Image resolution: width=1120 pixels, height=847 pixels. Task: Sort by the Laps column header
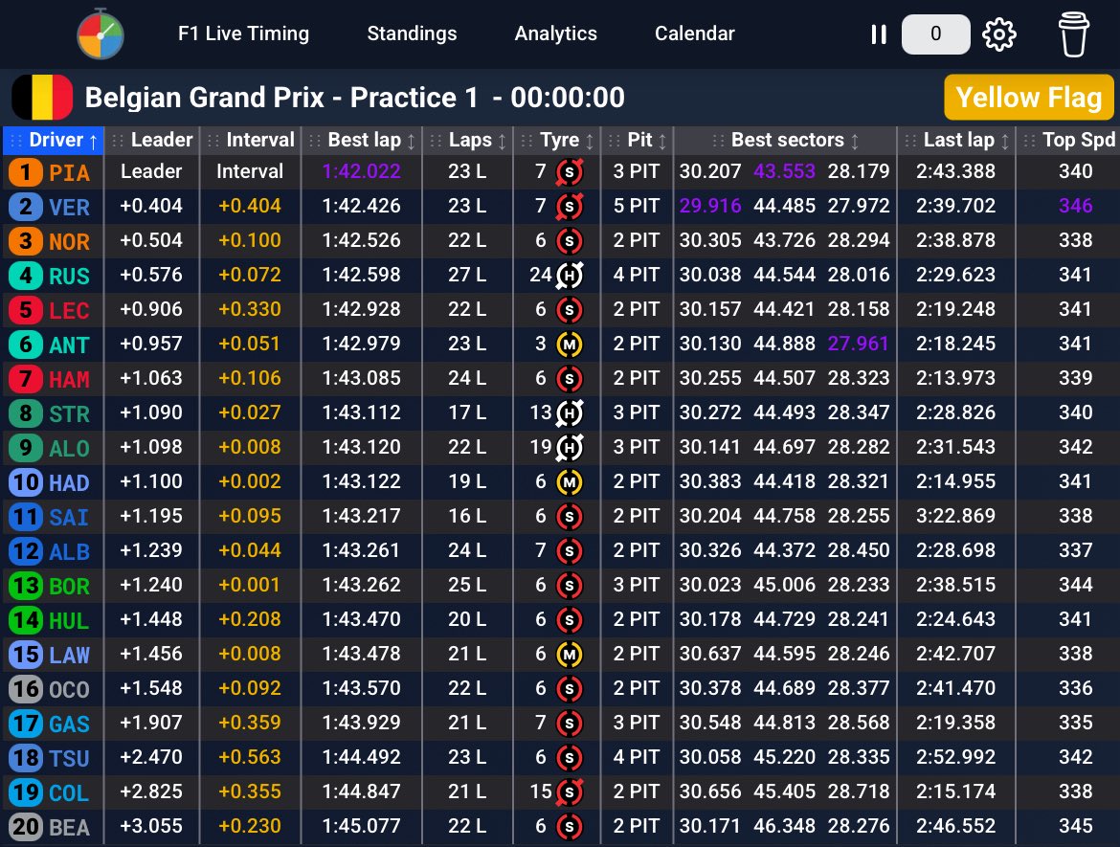point(469,141)
